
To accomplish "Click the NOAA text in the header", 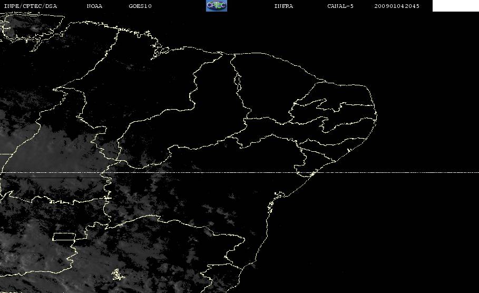I will [x=94, y=6].
